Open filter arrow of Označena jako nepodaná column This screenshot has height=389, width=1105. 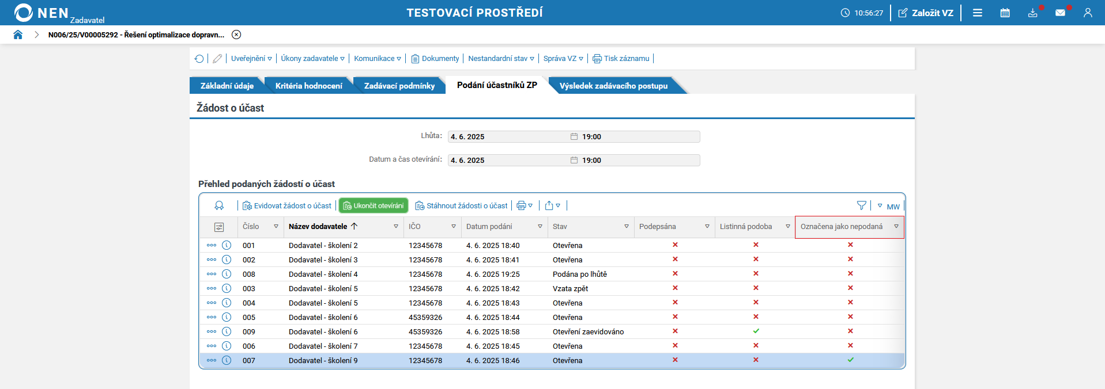[x=896, y=227]
